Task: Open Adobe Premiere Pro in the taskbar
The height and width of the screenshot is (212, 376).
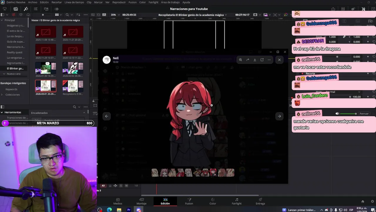Action: [x=129, y=210]
